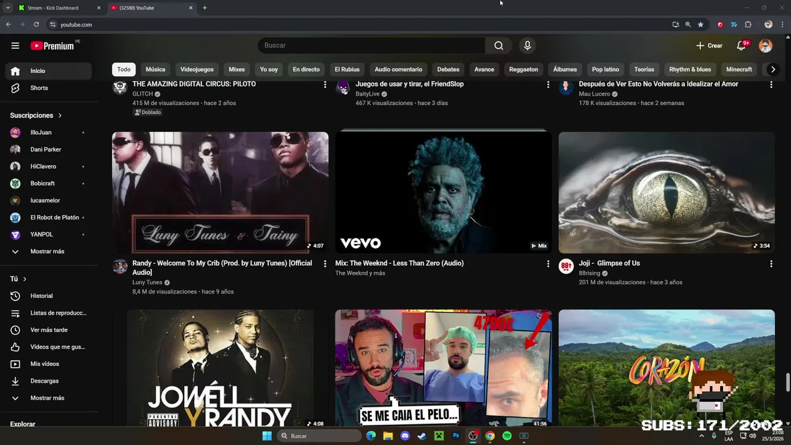Open HiClavero subscription channel
This screenshot has height=445, width=791.
48,166
